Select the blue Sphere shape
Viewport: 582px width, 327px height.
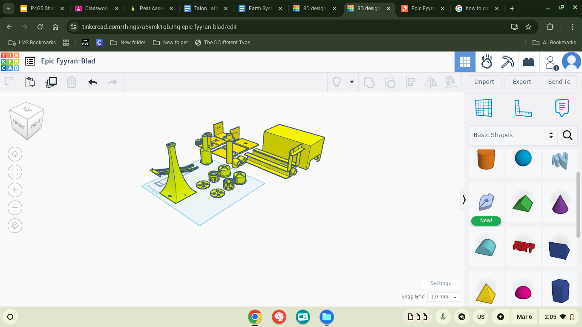click(523, 158)
